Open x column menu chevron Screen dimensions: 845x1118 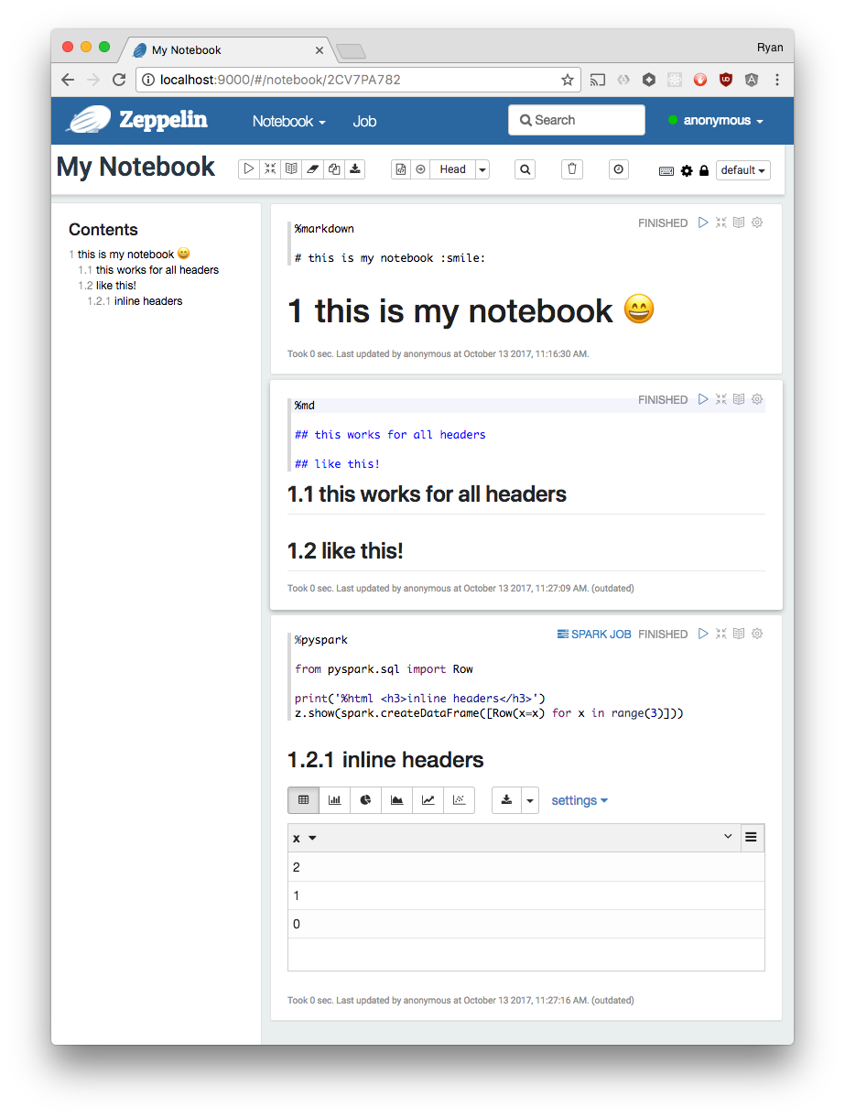tap(728, 837)
